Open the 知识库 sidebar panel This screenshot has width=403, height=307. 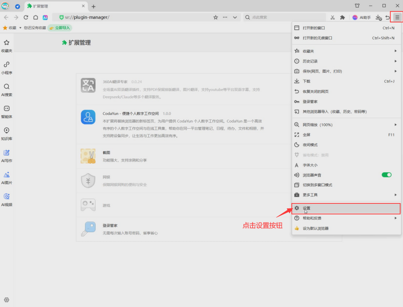coord(7,133)
